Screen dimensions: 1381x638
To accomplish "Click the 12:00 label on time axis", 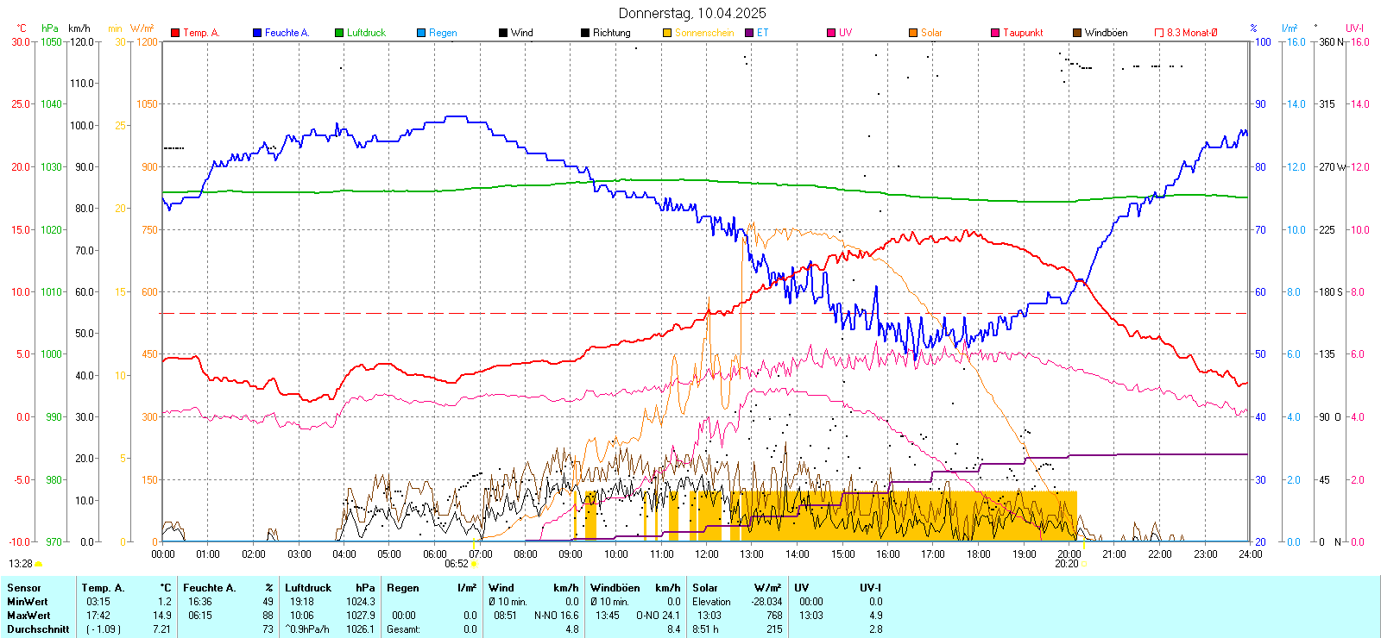I will [x=707, y=554].
